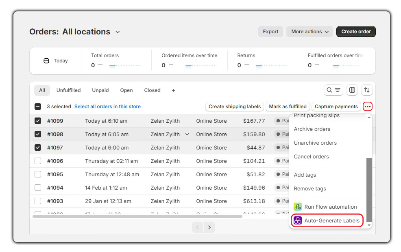Click the Today date range selector
The image size is (401, 252).
(55, 61)
